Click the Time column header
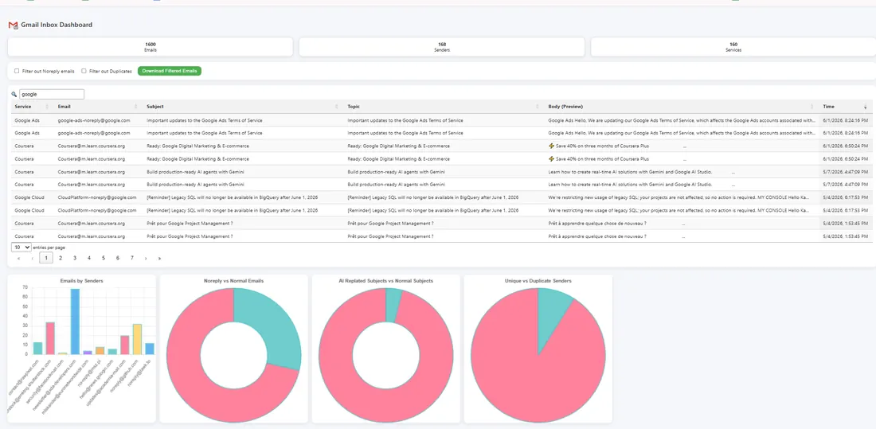This screenshot has height=429, width=876. tap(846, 106)
